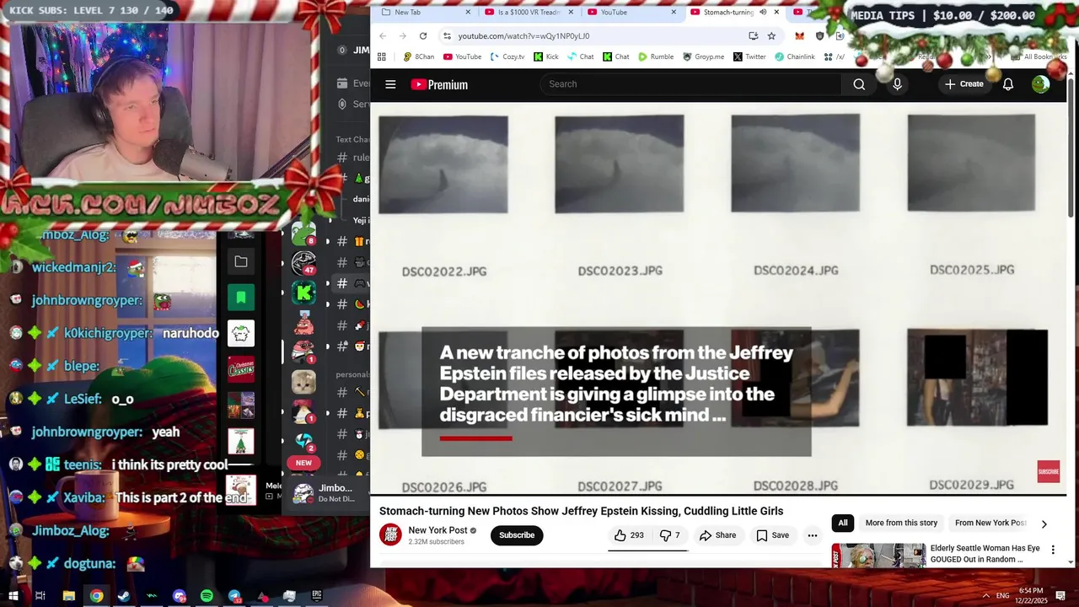The height and width of the screenshot is (607, 1079).
Task: Open more actions ellipsis under video
Action: pyautogui.click(x=813, y=535)
